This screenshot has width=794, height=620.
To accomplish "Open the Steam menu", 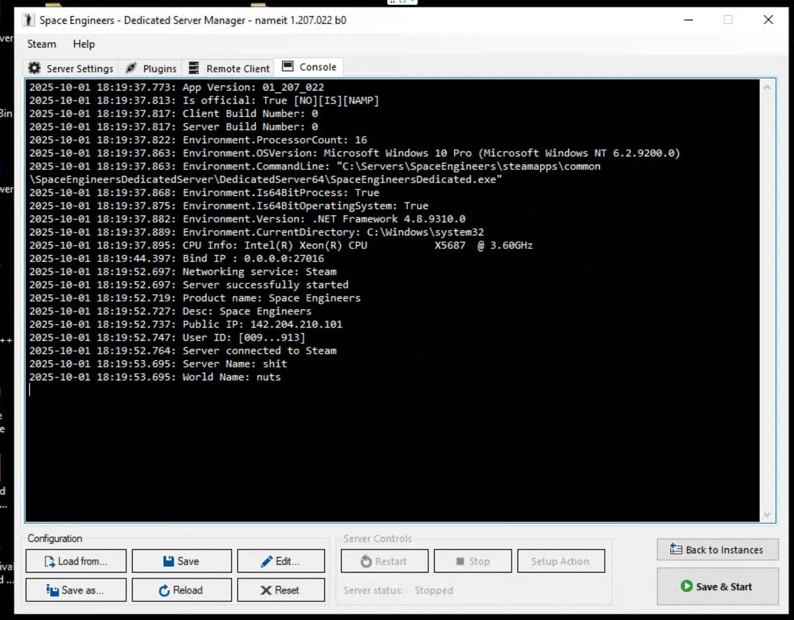I will 42,44.
